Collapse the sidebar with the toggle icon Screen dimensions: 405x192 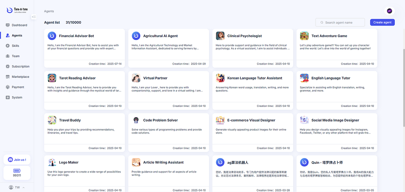34,17
